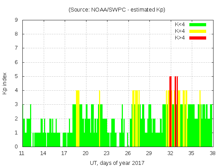Image resolution: width=224 pixels, height=168 pixels.
Task: Click the thin yellow bar at day 22
Action: pyautogui.click(x=99, y=118)
